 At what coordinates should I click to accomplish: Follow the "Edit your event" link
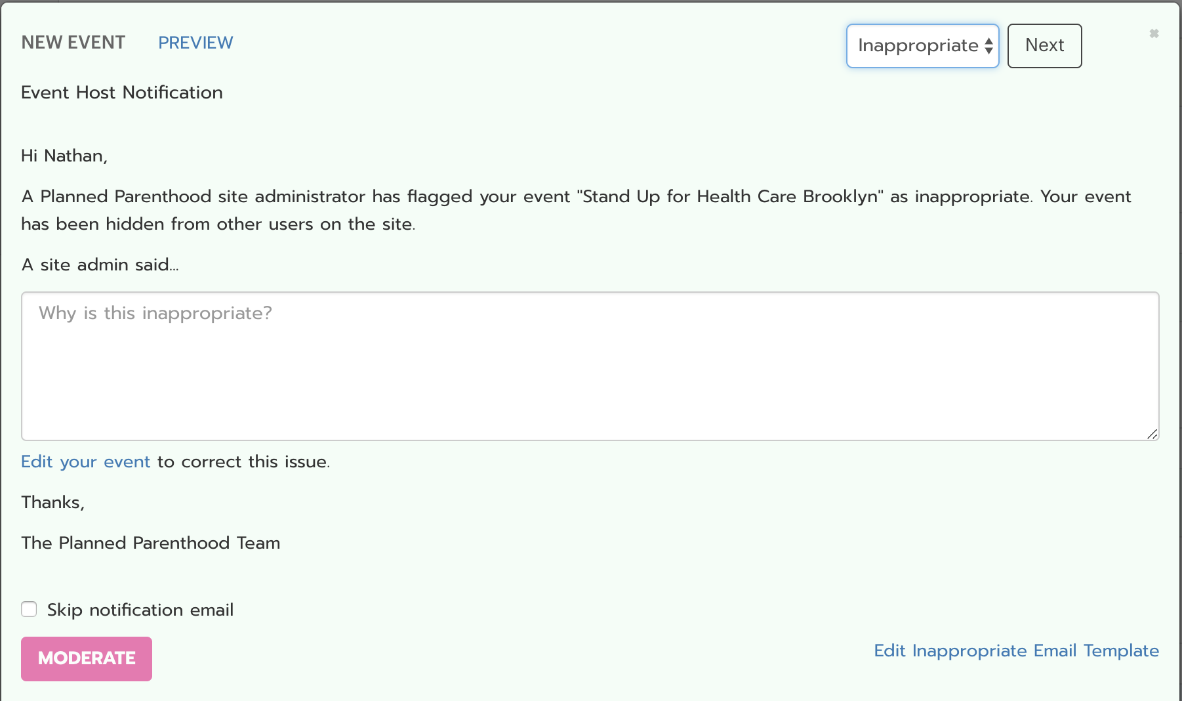coord(86,461)
